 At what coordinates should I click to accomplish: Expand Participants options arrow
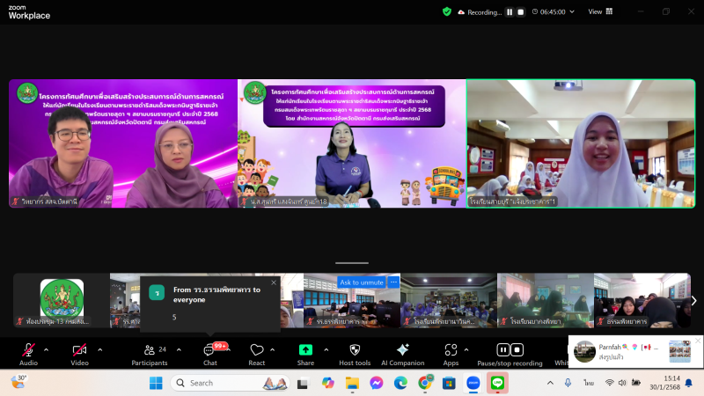pos(179,349)
